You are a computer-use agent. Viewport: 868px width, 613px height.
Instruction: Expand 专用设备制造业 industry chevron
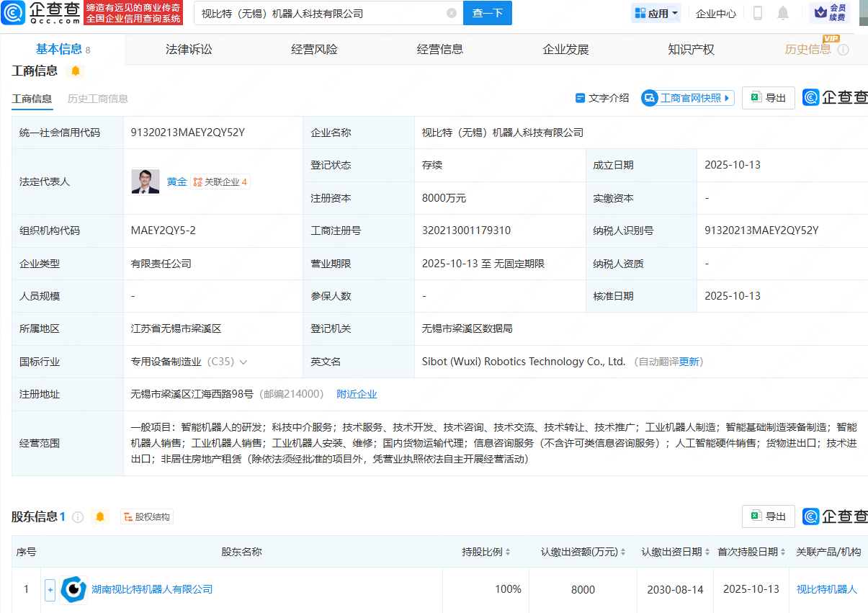243,362
